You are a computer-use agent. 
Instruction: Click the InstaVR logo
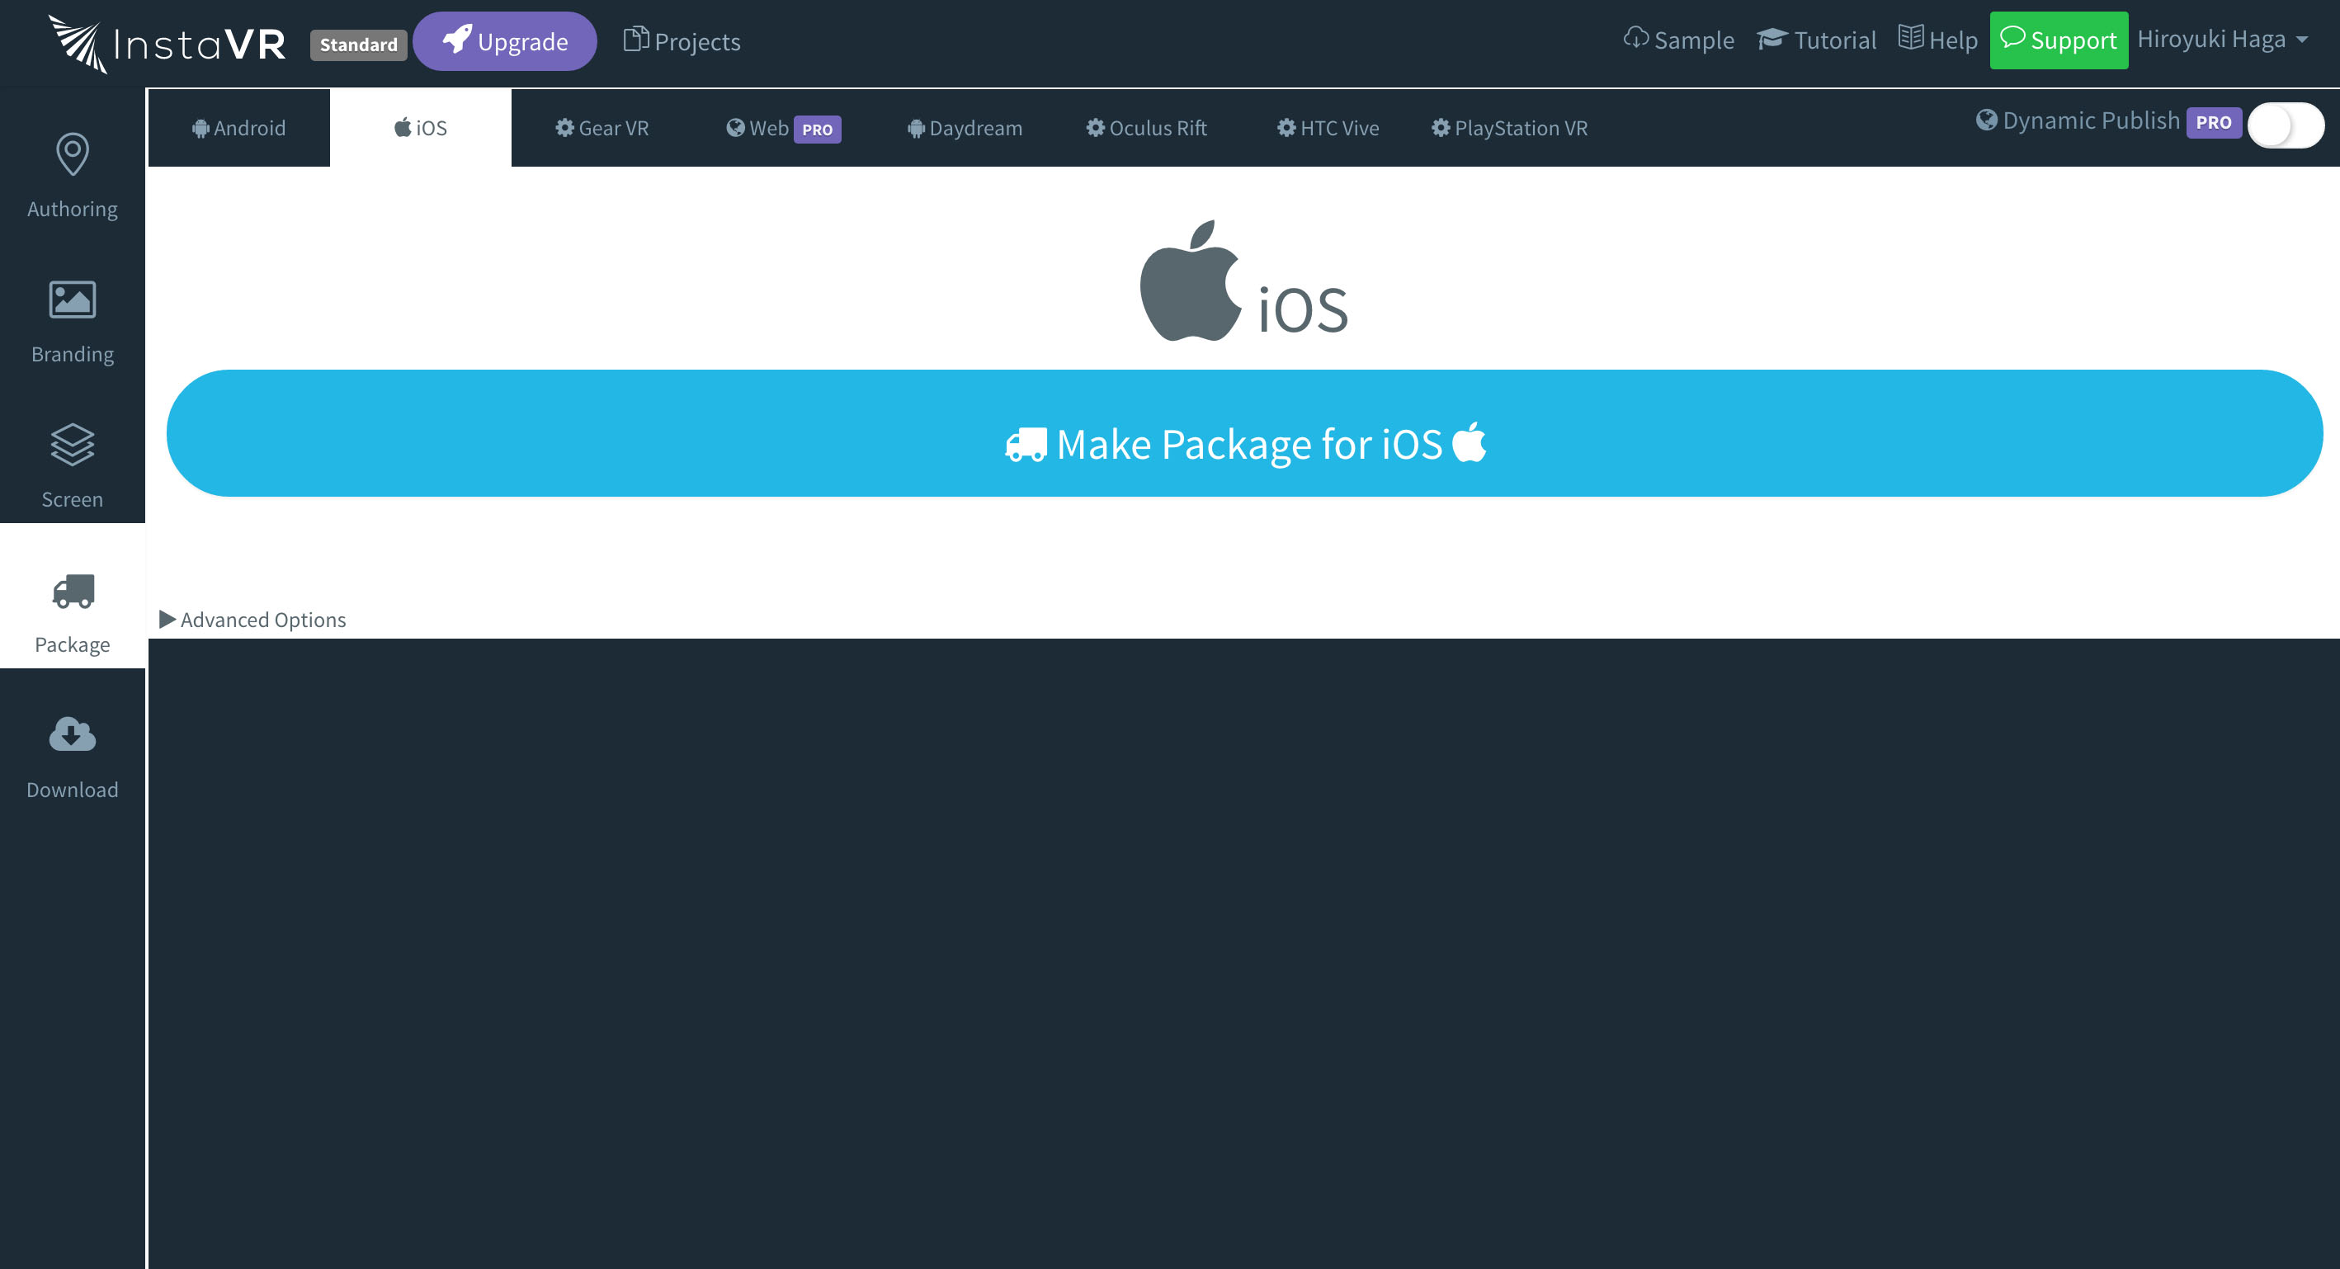167,44
